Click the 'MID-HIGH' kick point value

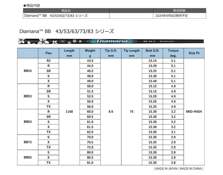coord(194,112)
